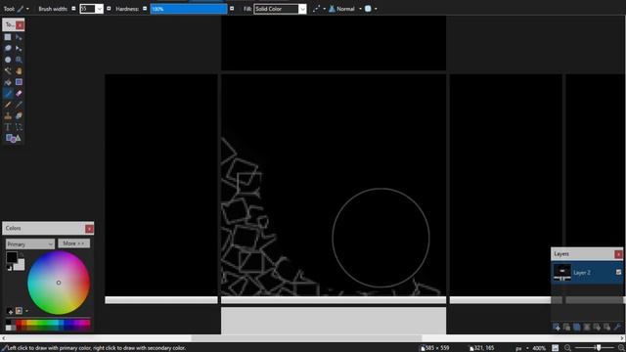This screenshot has width=626, height=352.
Task: Select the Paintbrush tool
Action: 8,94
